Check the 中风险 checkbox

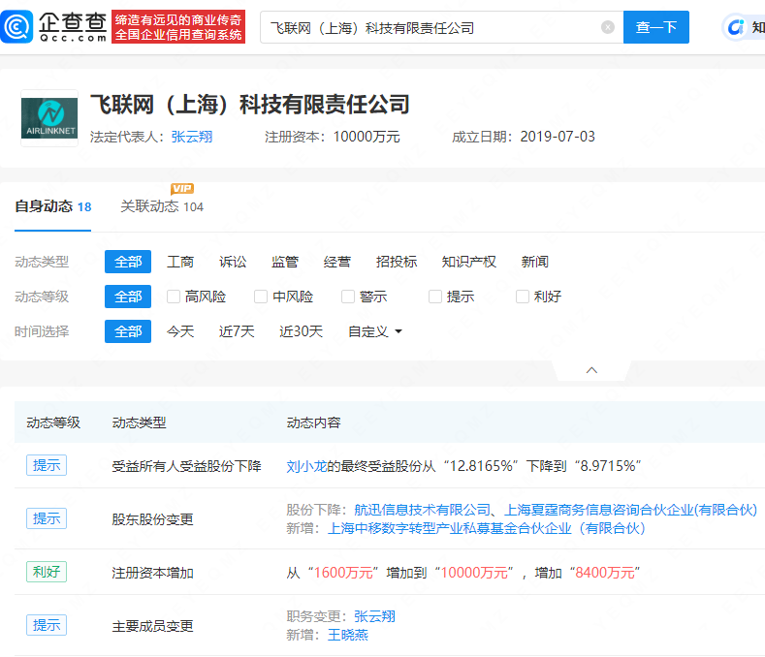click(x=261, y=297)
